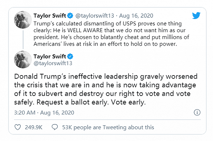
Task: Click Taylor Swift name in top tweet
Action: 50,16
